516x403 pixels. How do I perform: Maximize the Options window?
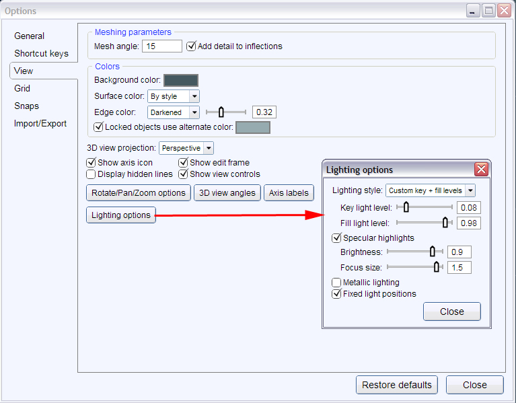click(488, 11)
